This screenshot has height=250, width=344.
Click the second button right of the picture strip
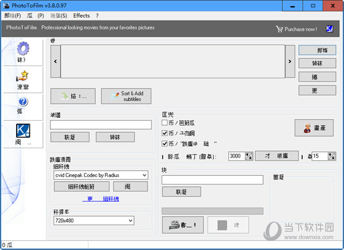[x=317, y=63]
